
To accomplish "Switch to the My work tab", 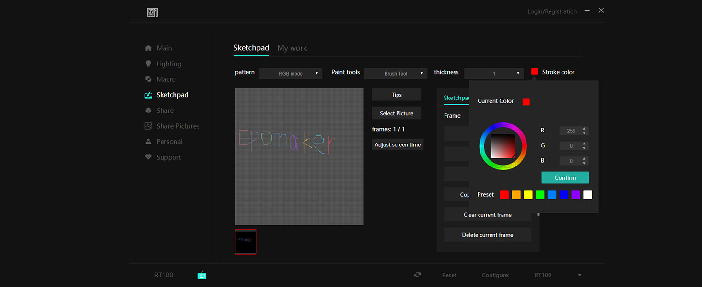I will point(292,48).
